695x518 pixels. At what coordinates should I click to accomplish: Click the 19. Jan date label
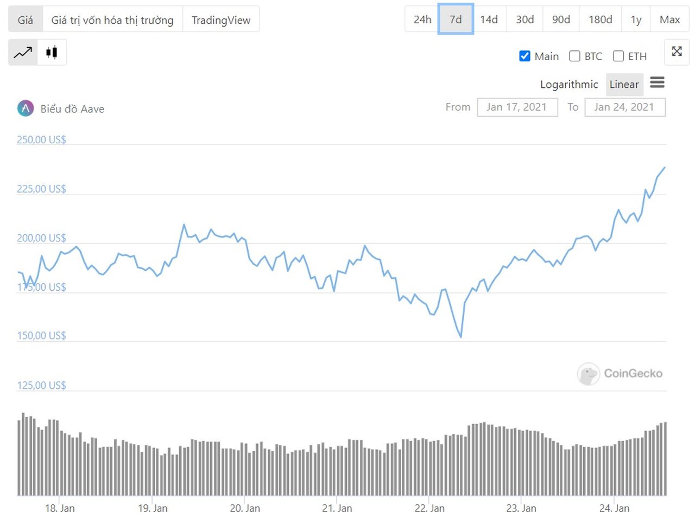tap(153, 508)
